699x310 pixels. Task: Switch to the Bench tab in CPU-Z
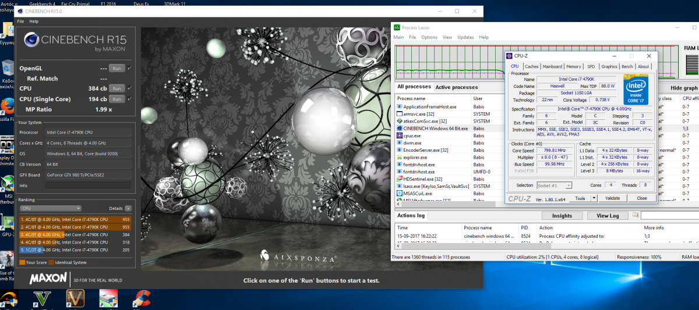627,66
